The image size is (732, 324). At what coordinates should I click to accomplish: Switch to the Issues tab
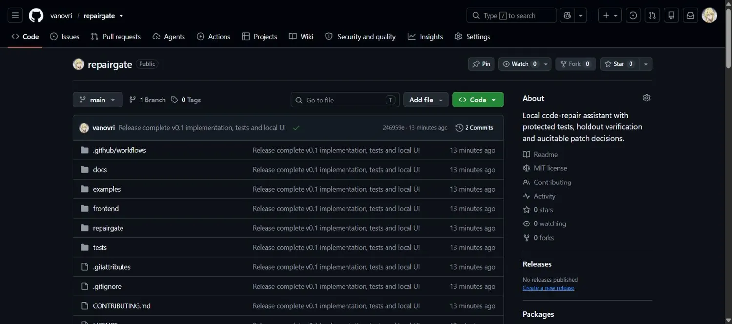pos(64,37)
